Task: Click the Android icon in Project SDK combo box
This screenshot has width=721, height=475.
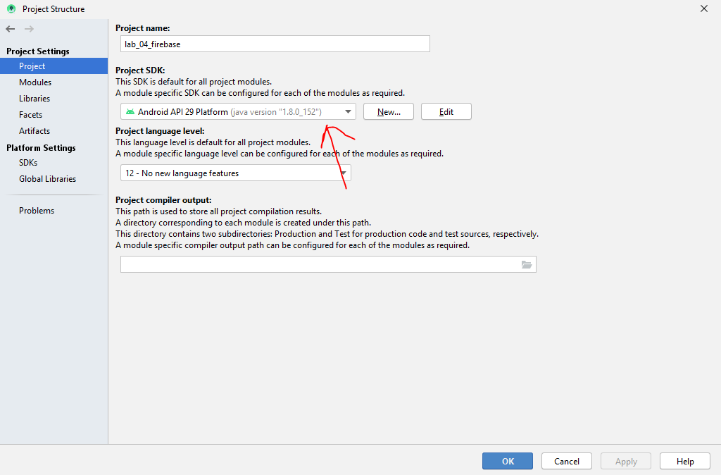Action: tap(130, 112)
